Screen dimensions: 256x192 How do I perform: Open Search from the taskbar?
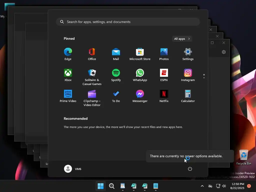pyautogui.click(x=112, y=186)
